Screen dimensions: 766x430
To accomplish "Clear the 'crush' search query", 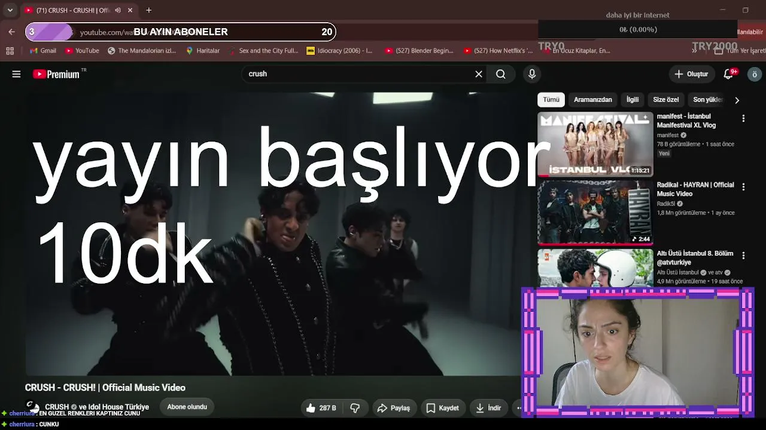I will pos(479,74).
